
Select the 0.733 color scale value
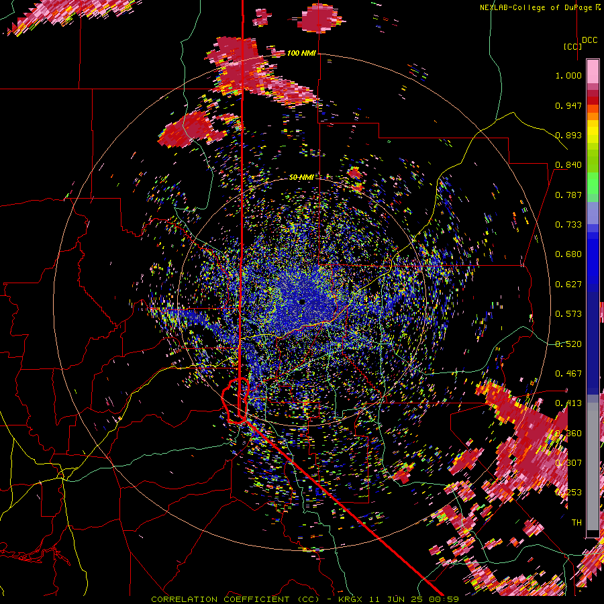click(x=568, y=225)
